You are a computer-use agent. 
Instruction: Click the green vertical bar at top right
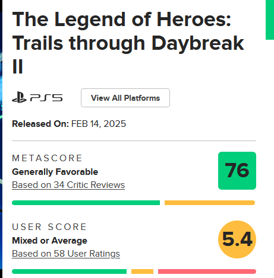coord(270,20)
